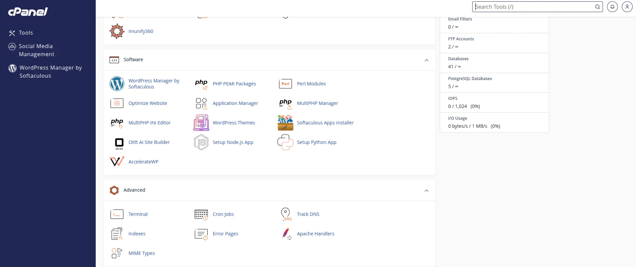Select the Databases statistic label
The width and height of the screenshot is (636, 267).
coord(458,59)
